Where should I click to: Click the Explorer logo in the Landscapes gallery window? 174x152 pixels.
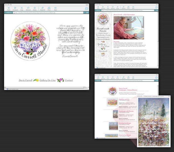(157, 78)
